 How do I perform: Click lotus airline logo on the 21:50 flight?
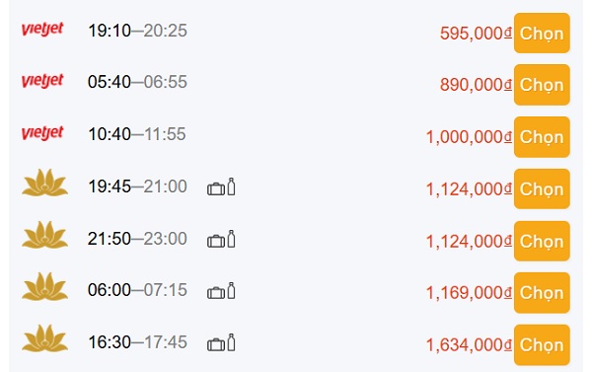click(45, 235)
